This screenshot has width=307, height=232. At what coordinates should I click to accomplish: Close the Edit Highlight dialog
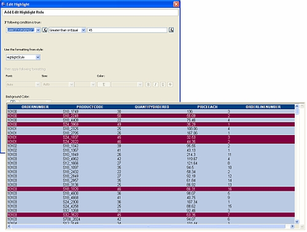[x=176, y=4]
